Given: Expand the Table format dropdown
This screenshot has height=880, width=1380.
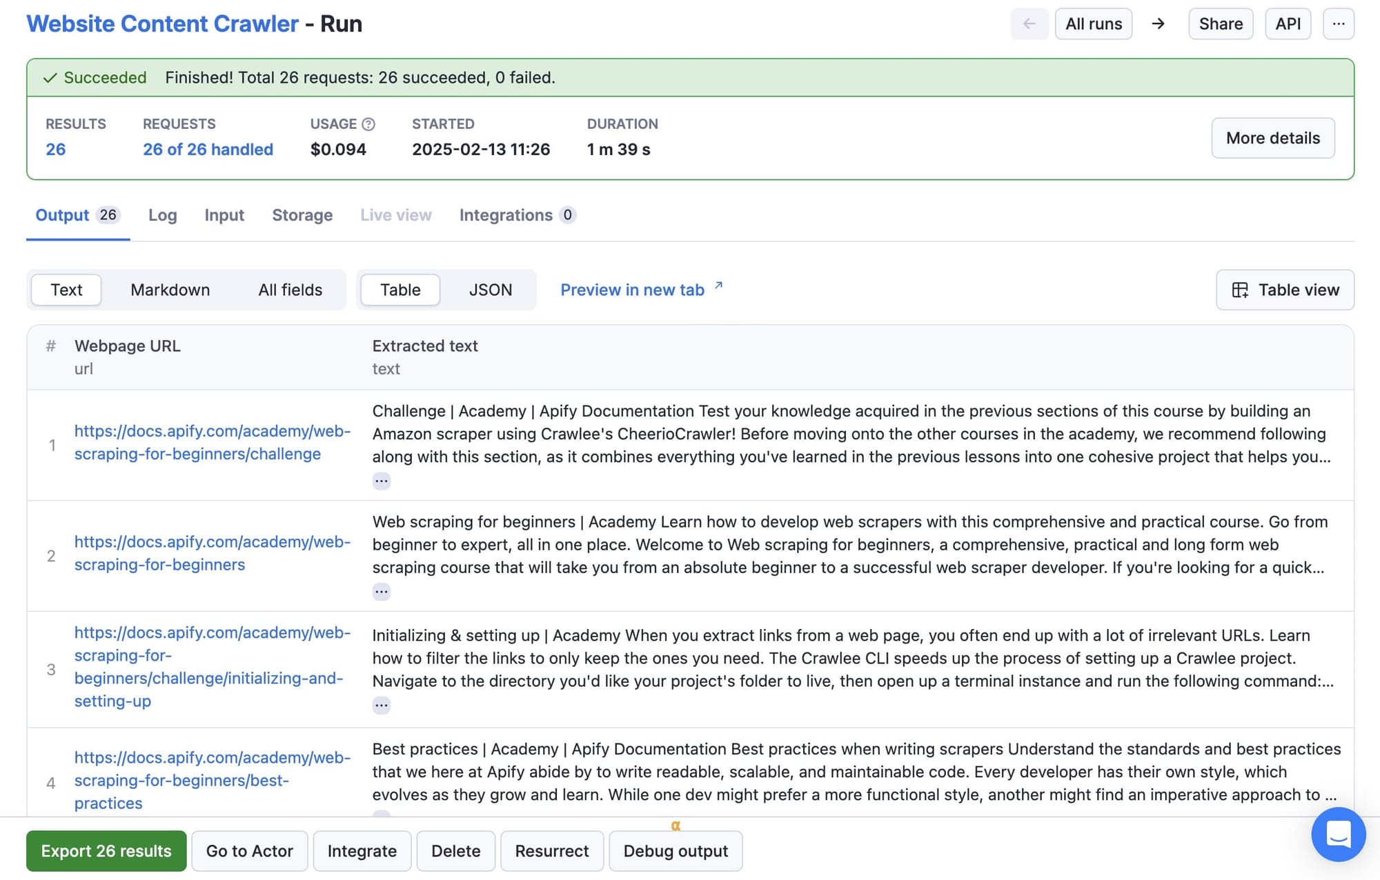Looking at the screenshot, I should pos(400,289).
